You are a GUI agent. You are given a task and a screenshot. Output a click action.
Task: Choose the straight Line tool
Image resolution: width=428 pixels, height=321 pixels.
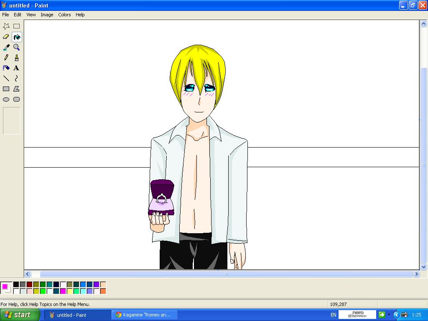click(6, 79)
